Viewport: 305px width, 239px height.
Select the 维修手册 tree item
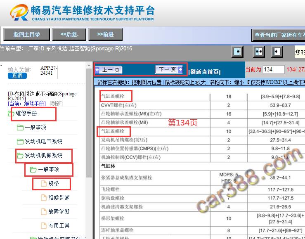point(26,113)
